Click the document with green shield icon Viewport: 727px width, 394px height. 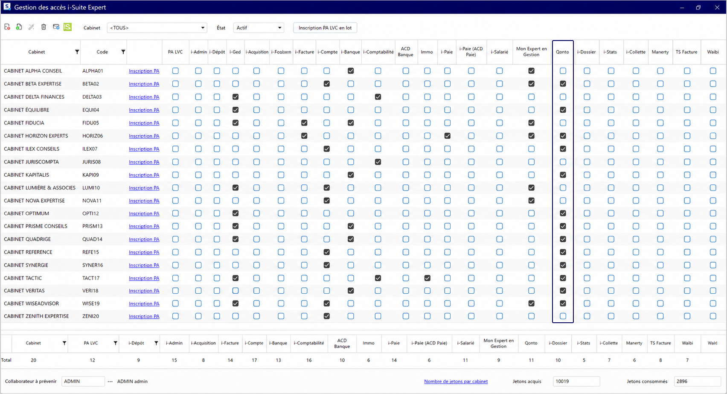pos(19,27)
